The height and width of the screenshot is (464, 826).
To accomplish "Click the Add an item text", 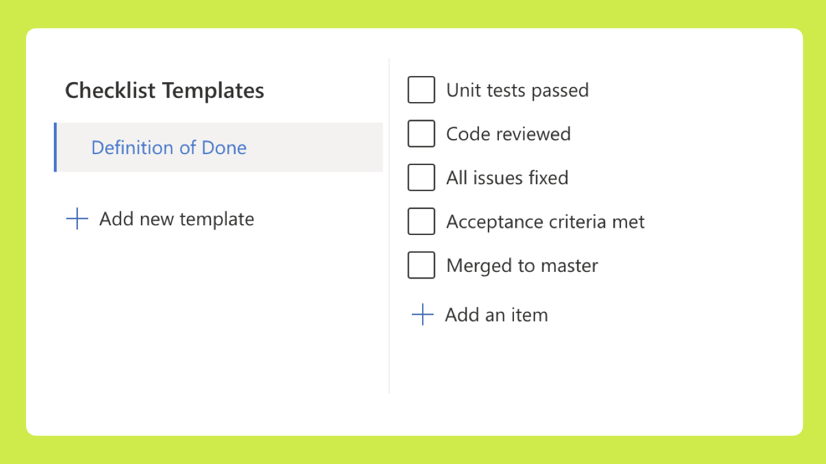I will click(496, 314).
